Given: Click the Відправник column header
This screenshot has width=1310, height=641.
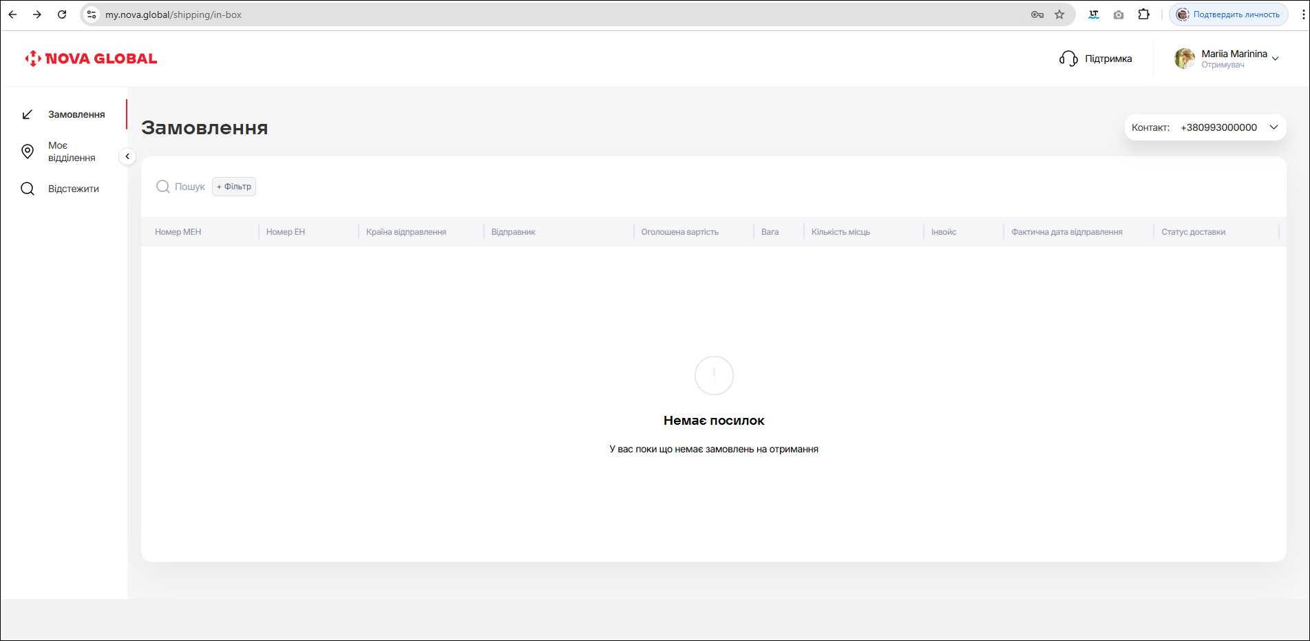Looking at the screenshot, I should 514,232.
